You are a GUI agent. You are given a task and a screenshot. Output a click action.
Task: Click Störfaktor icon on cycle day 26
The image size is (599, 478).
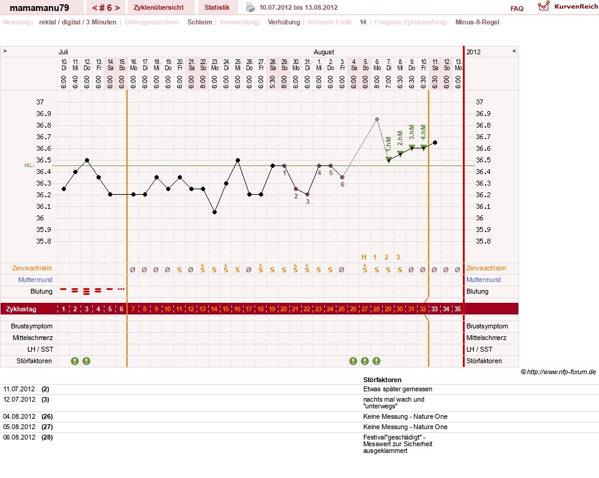point(354,361)
